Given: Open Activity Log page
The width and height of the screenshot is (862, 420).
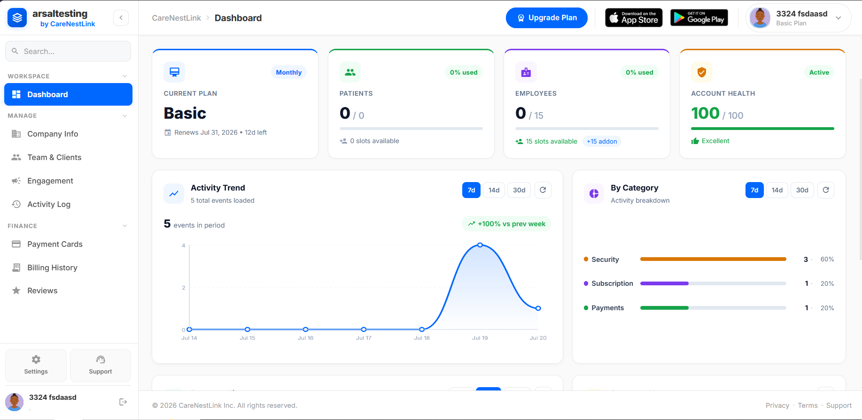Looking at the screenshot, I should (x=68, y=204).
